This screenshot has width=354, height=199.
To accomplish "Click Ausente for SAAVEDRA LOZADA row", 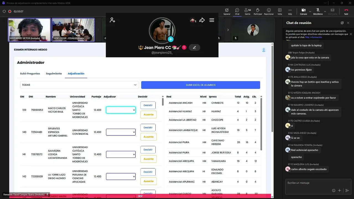I will pos(149,159).
